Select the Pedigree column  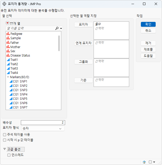click(16, 34)
